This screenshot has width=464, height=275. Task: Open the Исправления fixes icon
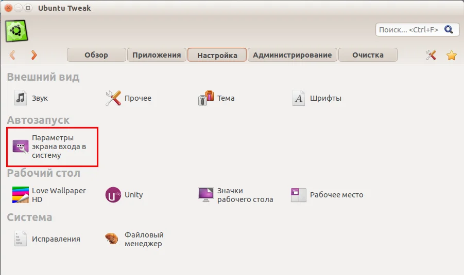(x=21, y=239)
